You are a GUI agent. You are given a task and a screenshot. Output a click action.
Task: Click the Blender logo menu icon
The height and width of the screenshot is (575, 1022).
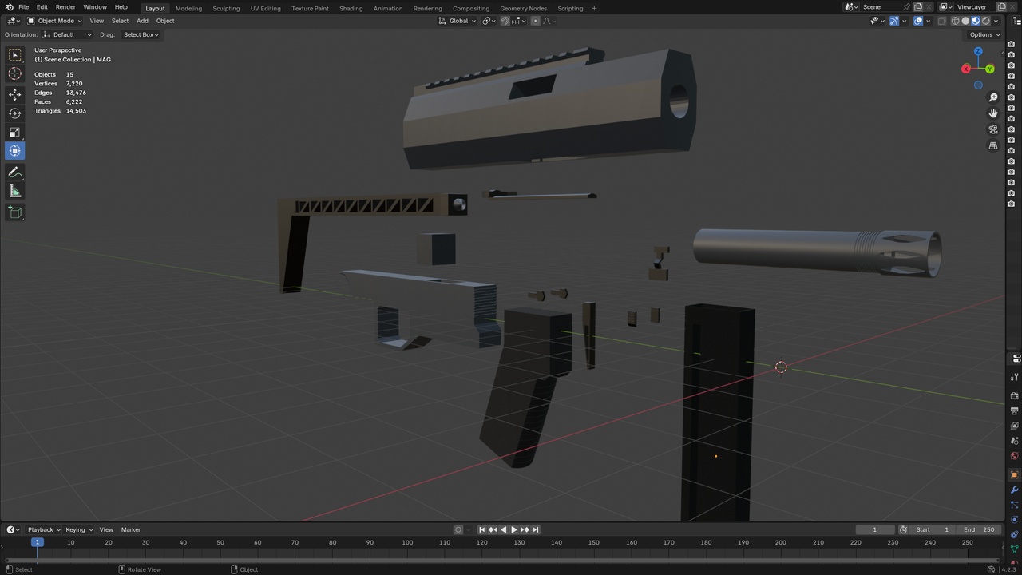(9, 7)
